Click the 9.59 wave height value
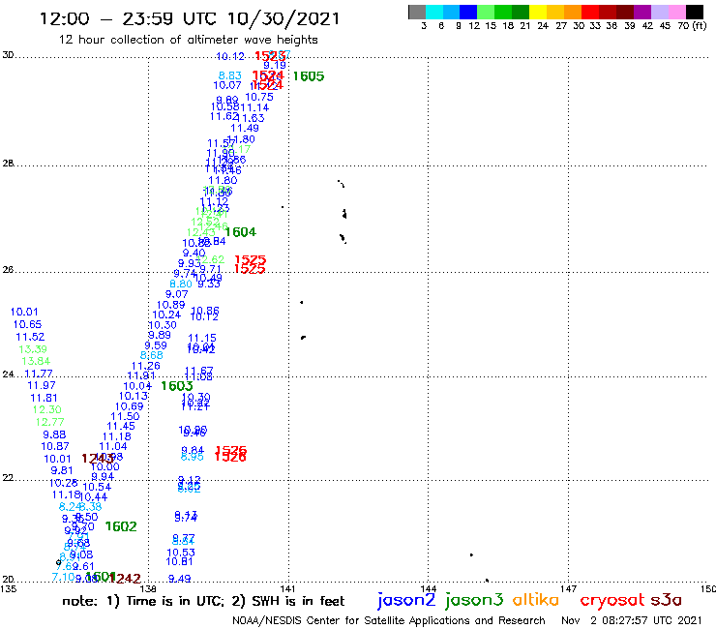The width and height of the screenshot is (716, 629). coord(156,345)
